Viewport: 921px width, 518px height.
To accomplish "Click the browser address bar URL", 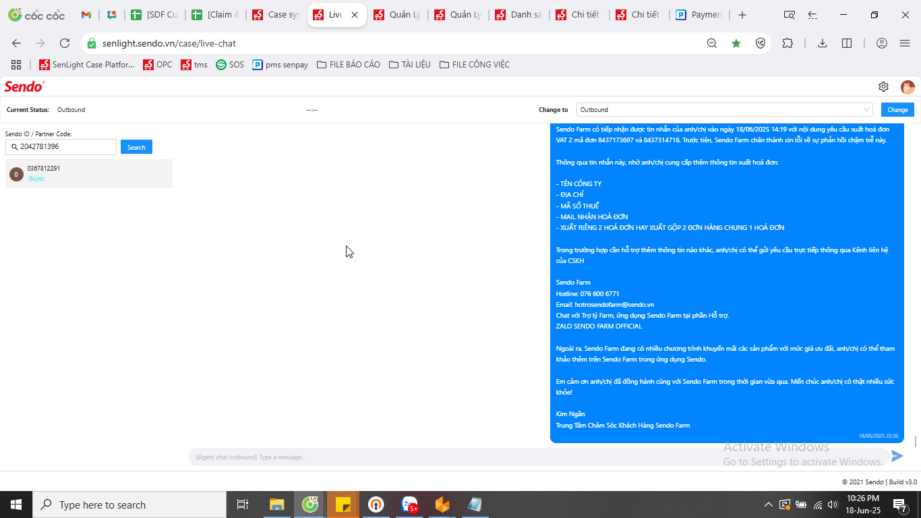I will pyautogui.click(x=169, y=43).
